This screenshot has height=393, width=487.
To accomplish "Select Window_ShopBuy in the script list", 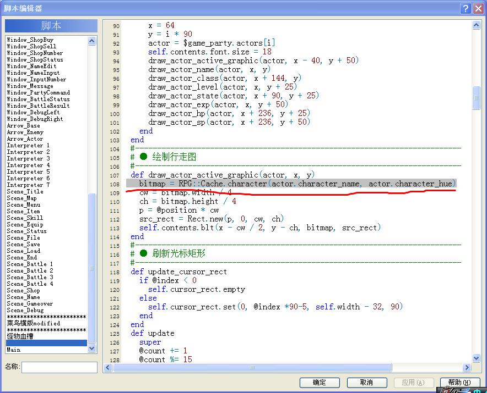I will coord(30,40).
